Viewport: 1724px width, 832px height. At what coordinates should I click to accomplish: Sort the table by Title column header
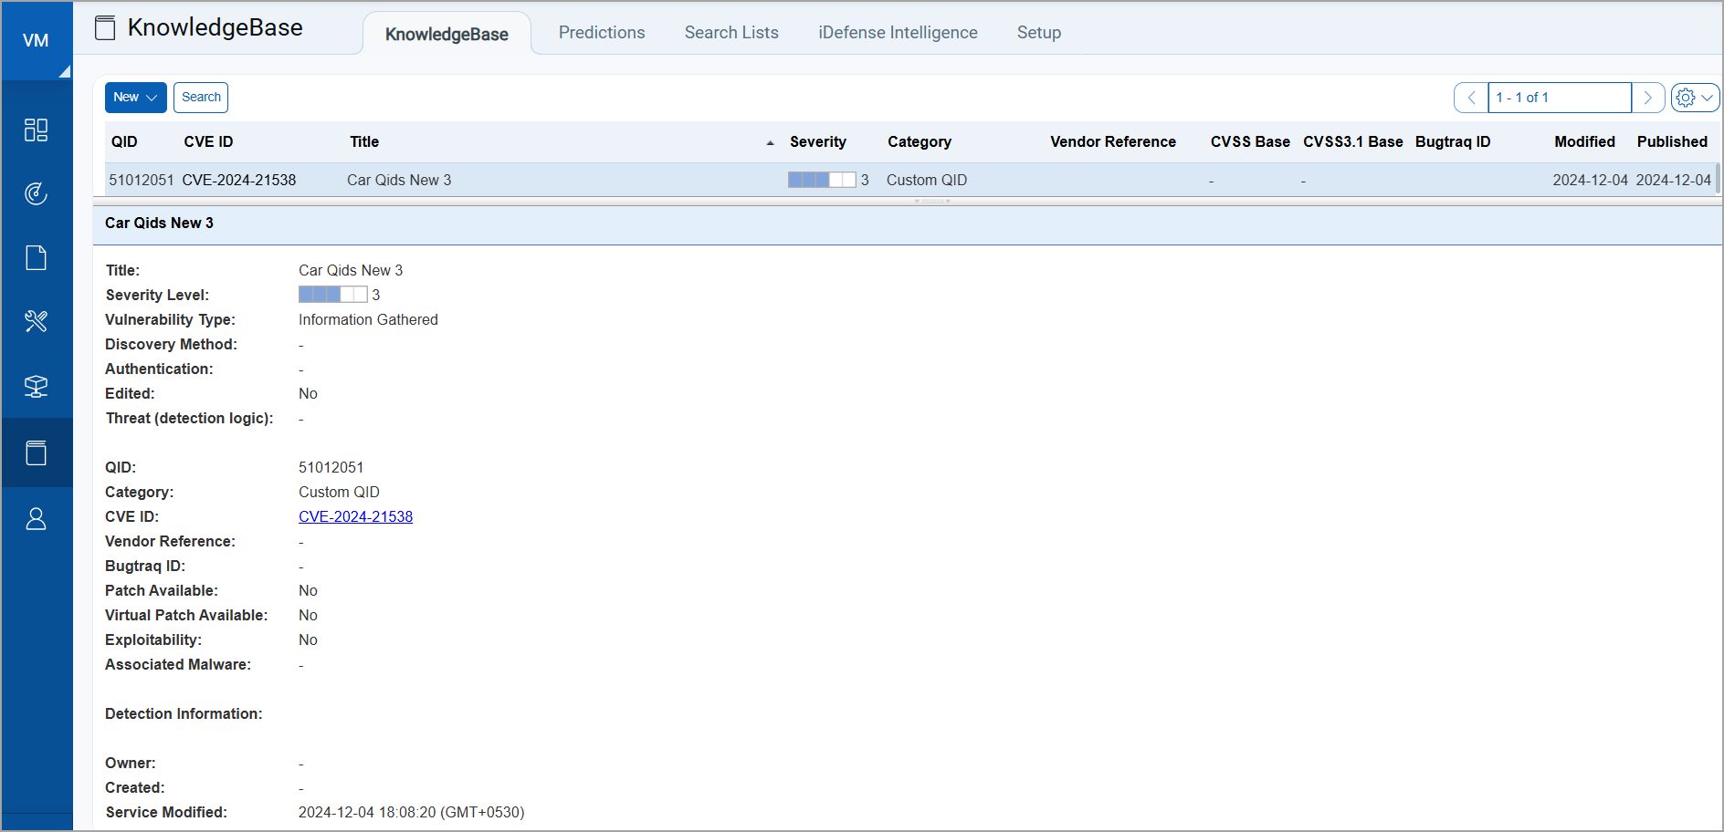coord(364,141)
